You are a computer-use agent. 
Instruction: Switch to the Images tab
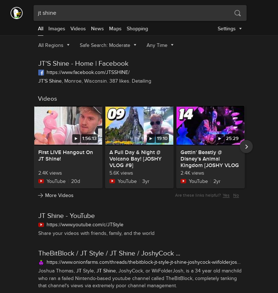tap(57, 29)
